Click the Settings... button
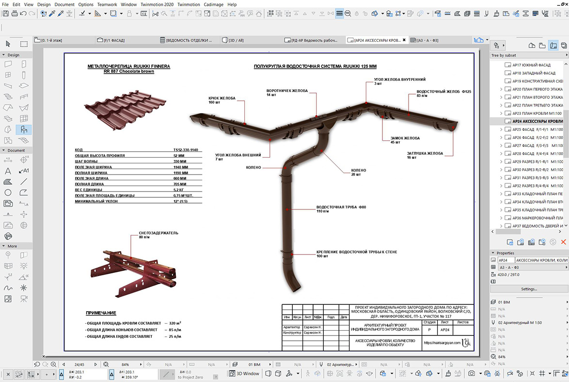Screen dimensions: 569x382 click(529, 289)
